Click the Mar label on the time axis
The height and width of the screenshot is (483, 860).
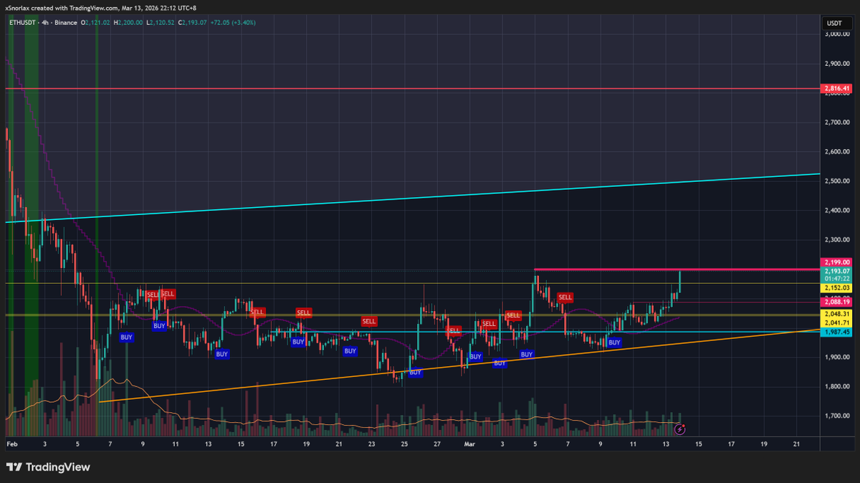(x=469, y=444)
